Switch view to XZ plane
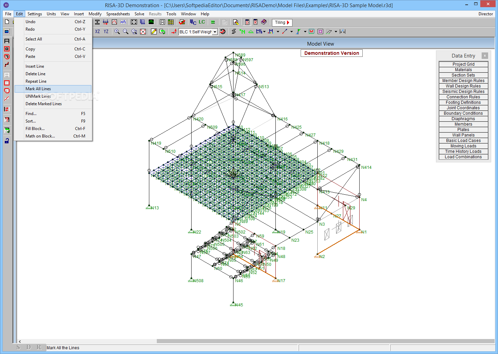The image size is (498, 354). [x=97, y=32]
